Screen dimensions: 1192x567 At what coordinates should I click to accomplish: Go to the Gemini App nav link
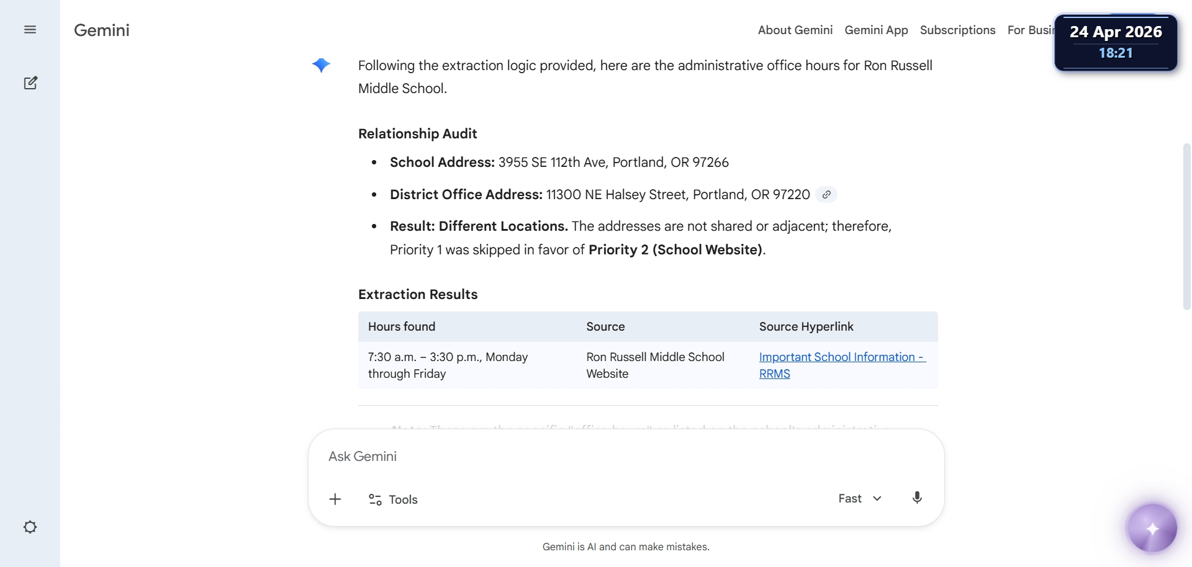point(876,30)
